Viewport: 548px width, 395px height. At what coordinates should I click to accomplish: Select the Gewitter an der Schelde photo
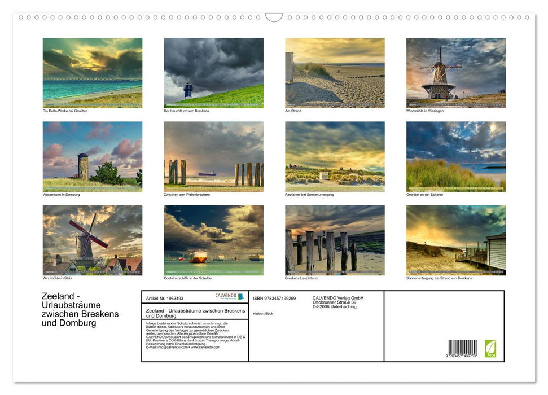(x=456, y=155)
